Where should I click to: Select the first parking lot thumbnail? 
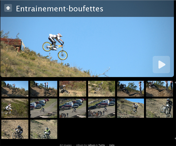tap(44, 108)
